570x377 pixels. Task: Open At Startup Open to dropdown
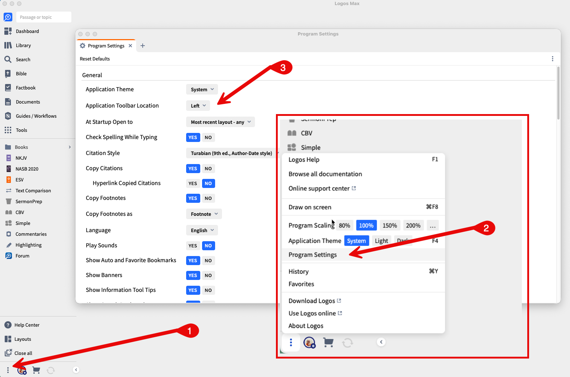pyautogui.click(x=221, y=122)
